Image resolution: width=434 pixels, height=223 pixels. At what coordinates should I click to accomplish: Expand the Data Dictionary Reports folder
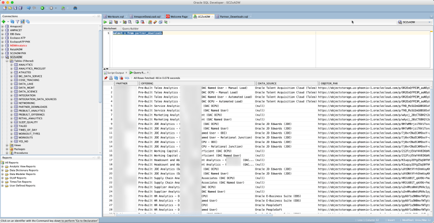pos(3,170)
